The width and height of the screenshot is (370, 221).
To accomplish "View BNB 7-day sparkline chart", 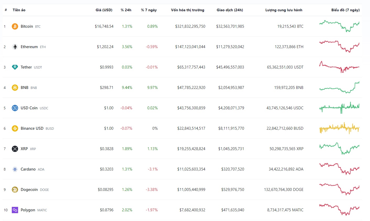I will point(339,87).
